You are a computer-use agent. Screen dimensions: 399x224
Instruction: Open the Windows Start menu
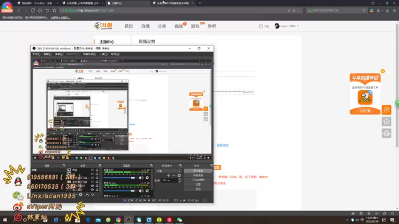coord(5,220)
